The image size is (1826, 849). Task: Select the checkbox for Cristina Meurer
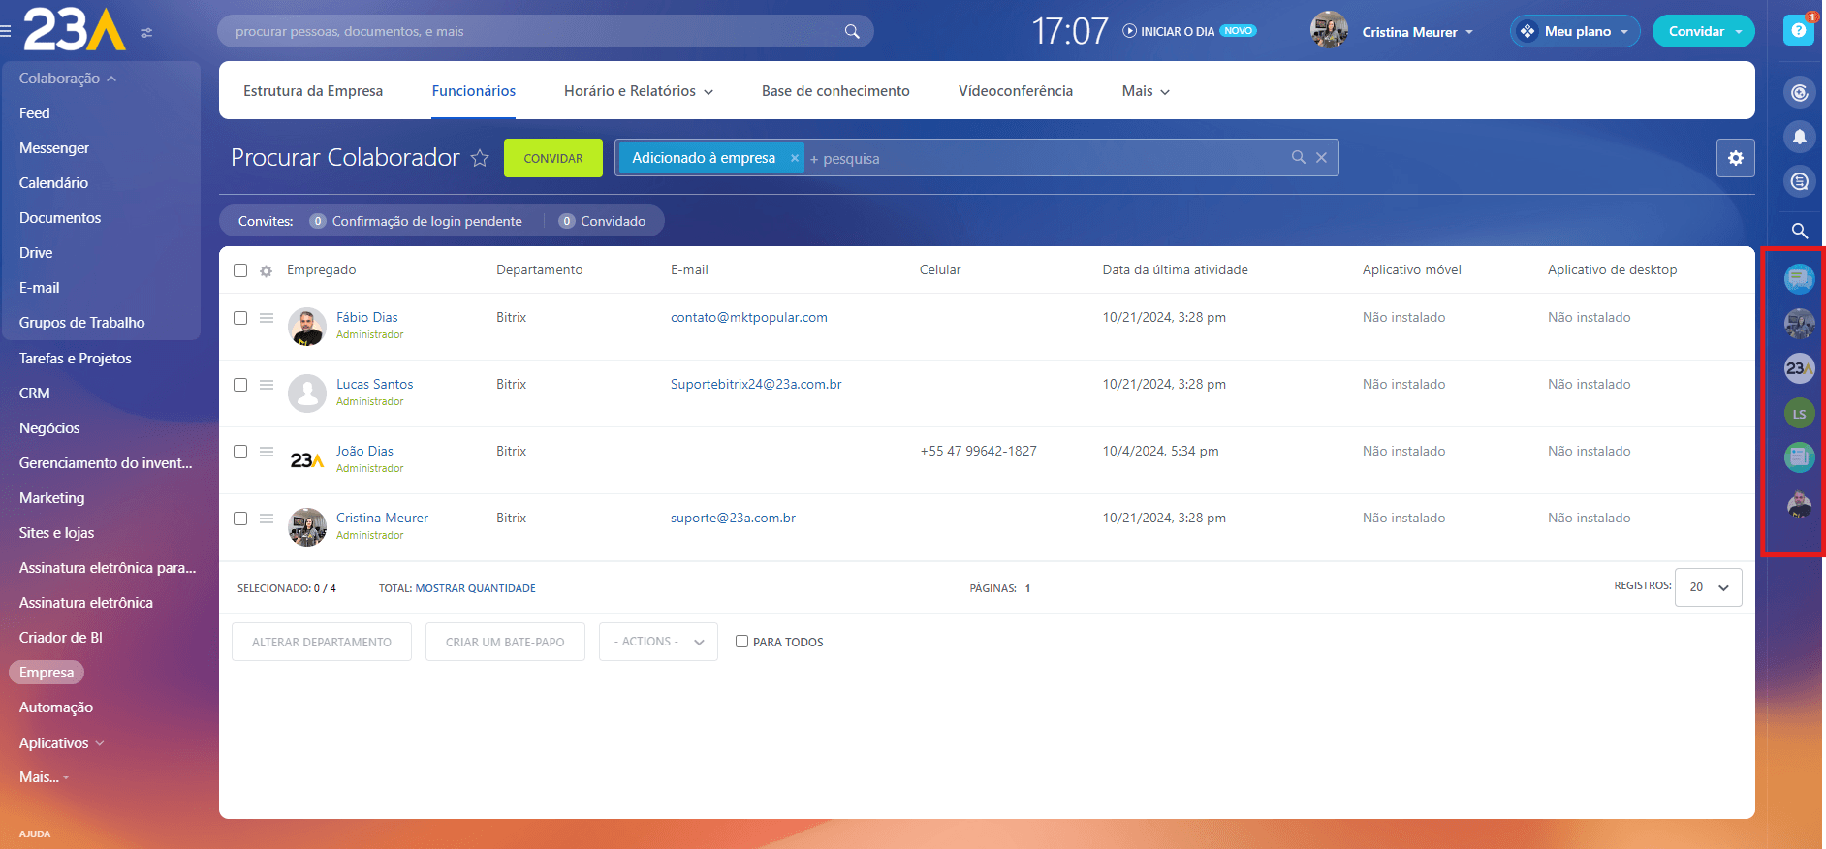coord(240,519)
